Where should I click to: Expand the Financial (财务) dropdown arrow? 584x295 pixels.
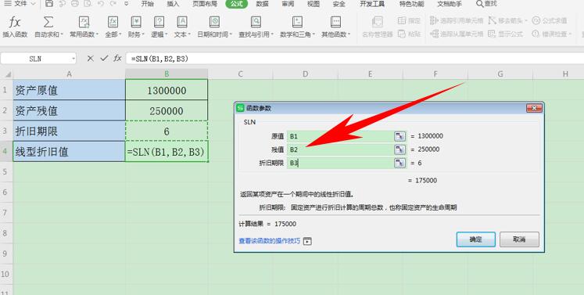143,34
